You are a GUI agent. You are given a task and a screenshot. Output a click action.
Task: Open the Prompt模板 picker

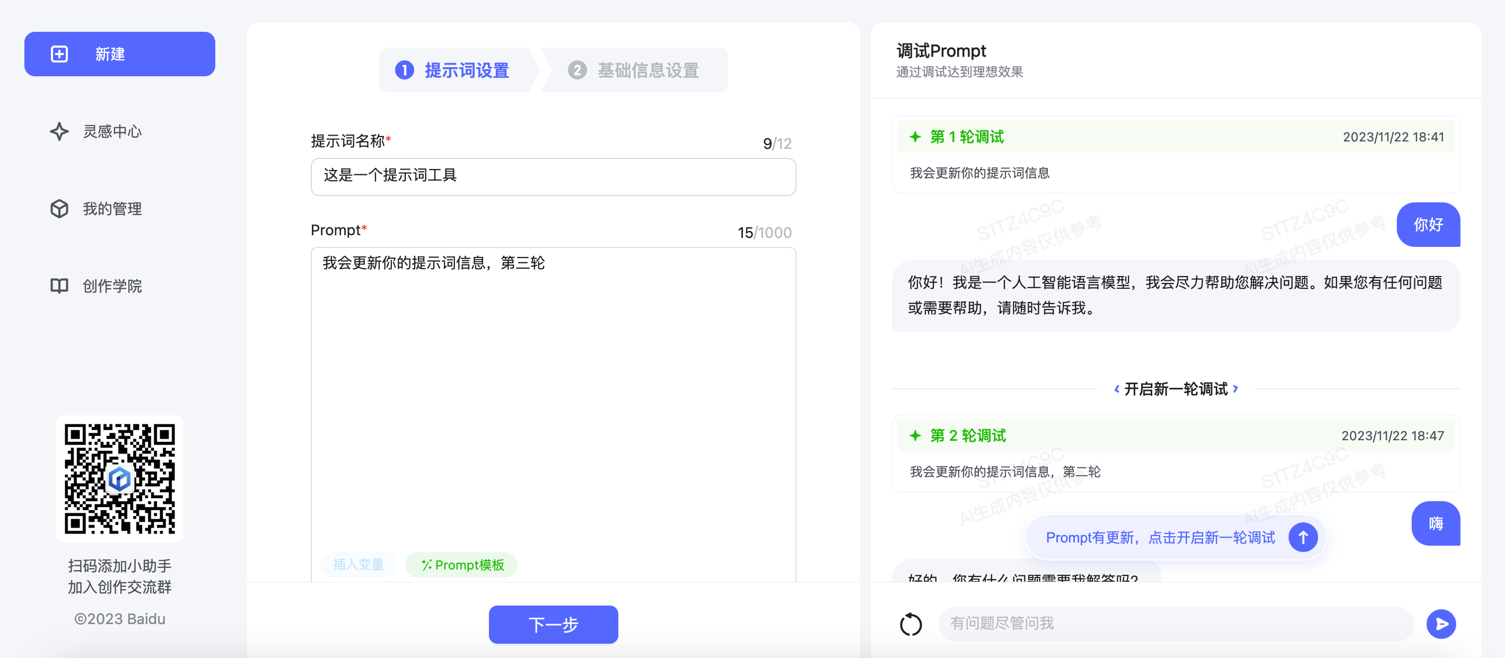(x=461, y=565)
